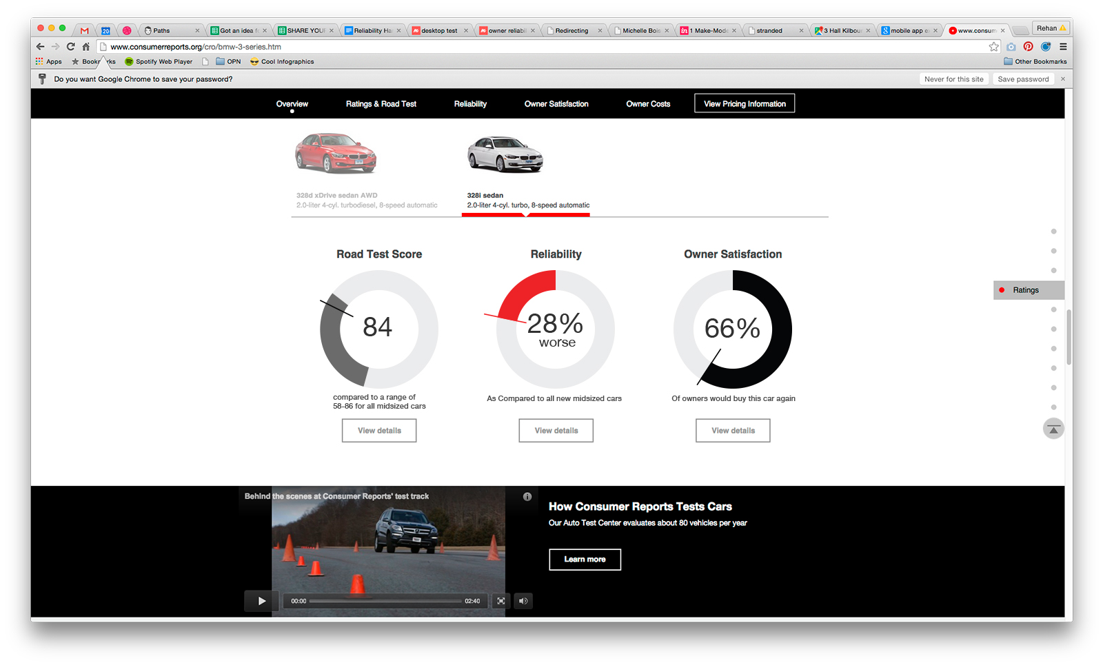
Task: Bookmark this page with the star icon
Action: 993,47
